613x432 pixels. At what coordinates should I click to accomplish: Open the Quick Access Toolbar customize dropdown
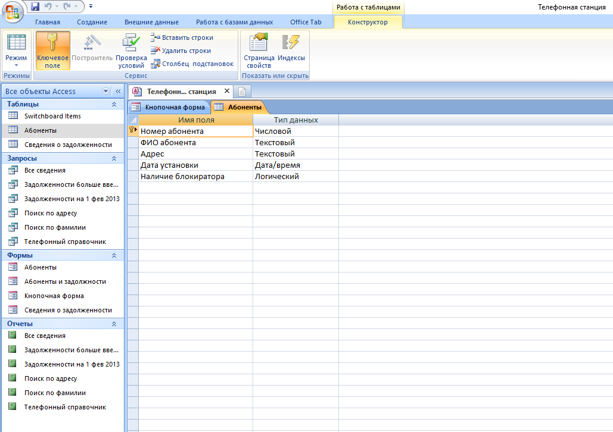click(91, 7)
